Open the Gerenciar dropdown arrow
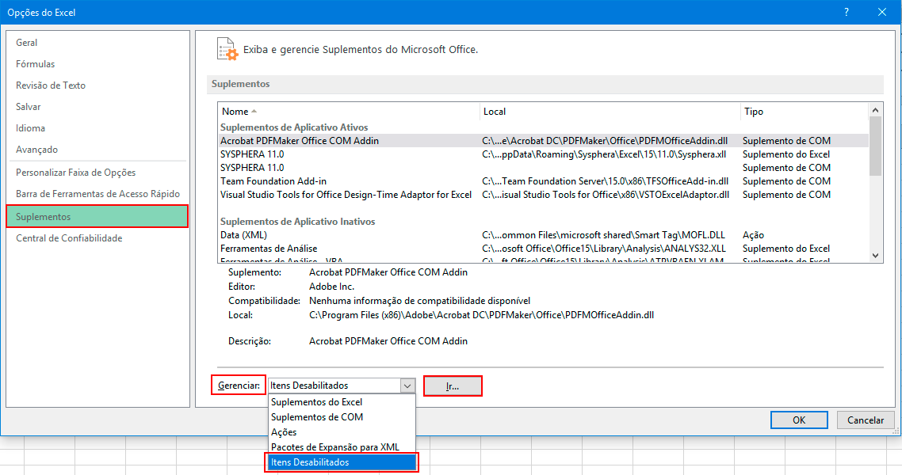The image size is (902, 475). pos(407,386)
